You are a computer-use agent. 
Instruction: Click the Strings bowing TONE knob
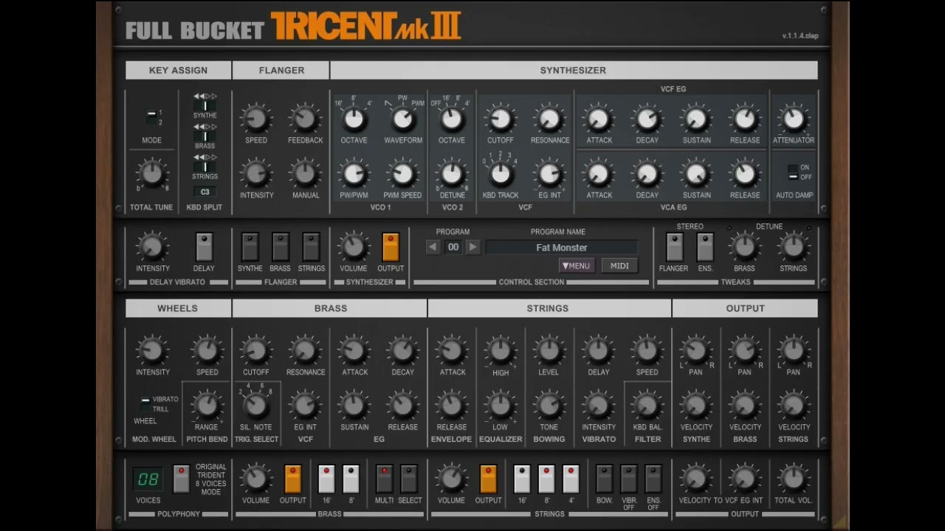[x=549, y=406]
